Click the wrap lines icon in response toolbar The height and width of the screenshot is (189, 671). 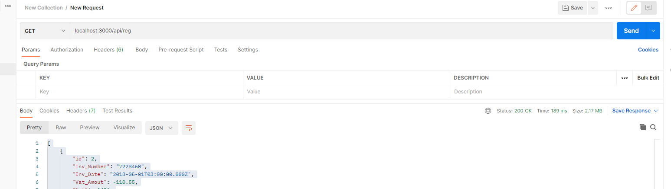click(x=189, y=128)
